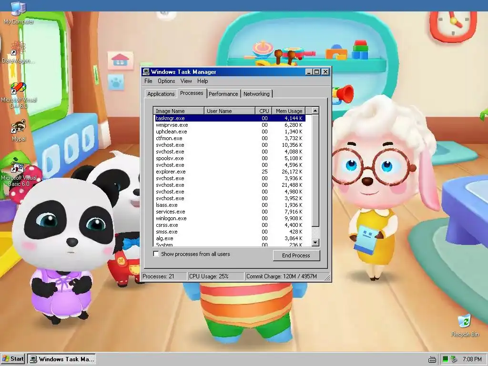
Task: Select csrss.exe process
Action: point(230,225)
